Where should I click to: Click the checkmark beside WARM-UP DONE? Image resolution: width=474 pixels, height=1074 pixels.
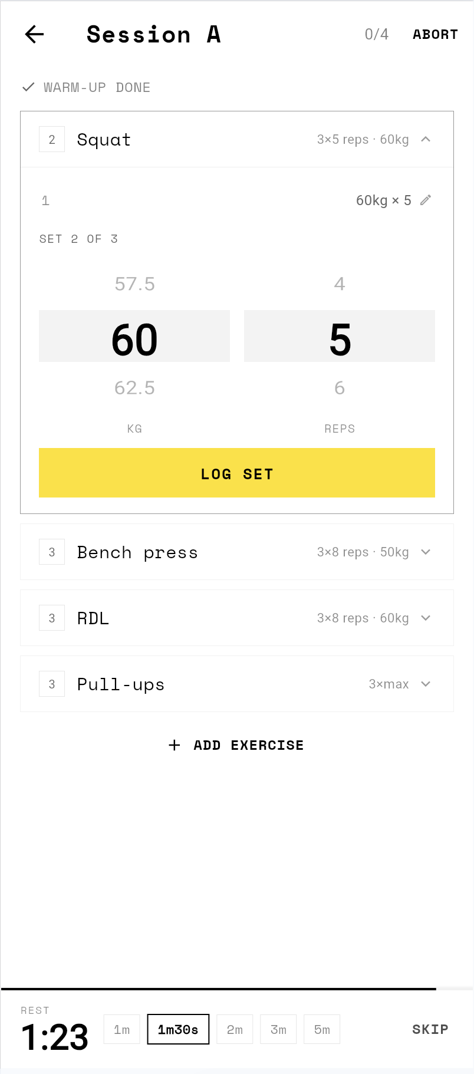click(28, 87)
